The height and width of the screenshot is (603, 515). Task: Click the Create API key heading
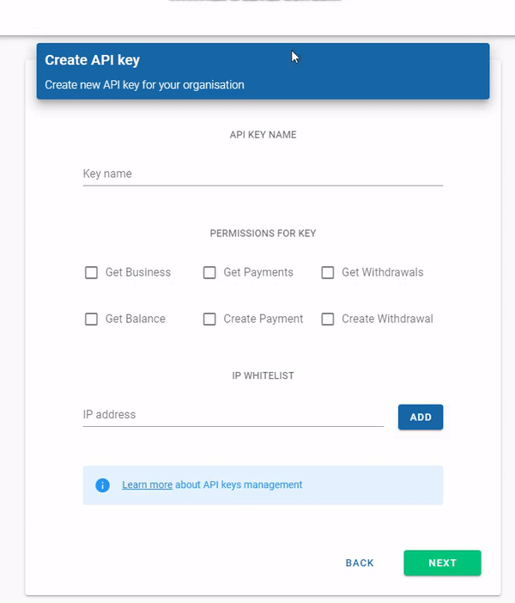[x=92, y=60]
